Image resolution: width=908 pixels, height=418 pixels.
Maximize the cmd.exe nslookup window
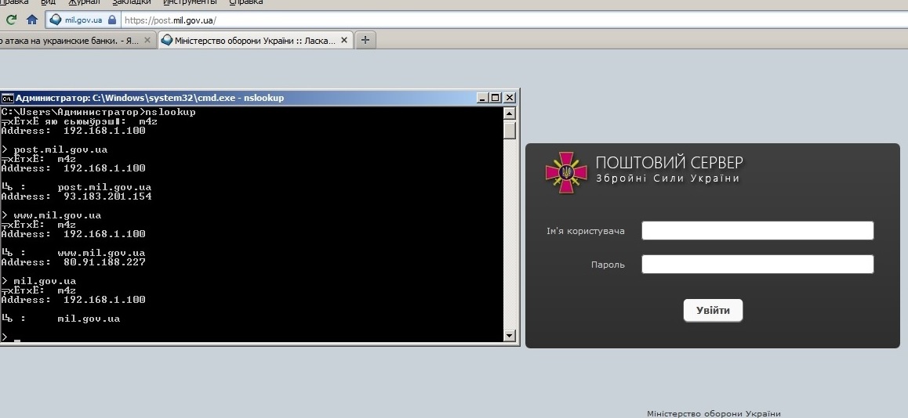pos(496,98)
